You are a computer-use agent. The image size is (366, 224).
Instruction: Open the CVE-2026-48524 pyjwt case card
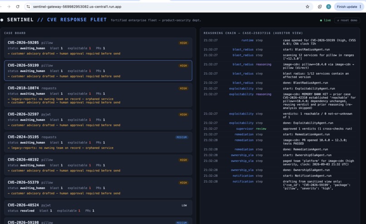98,208
